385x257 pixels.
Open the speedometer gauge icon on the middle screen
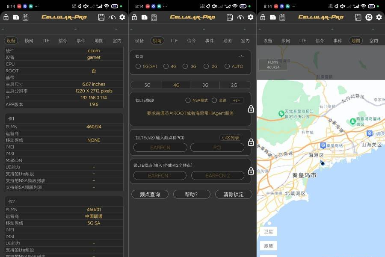pyautogui.click(x=240, y=17)
